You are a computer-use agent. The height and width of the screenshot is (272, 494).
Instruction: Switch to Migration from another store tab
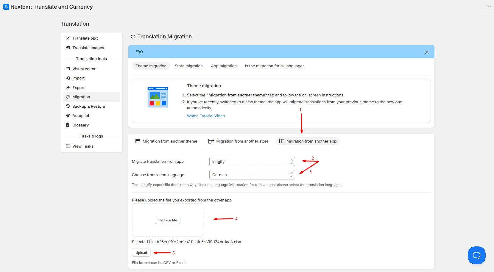(238, 141)
